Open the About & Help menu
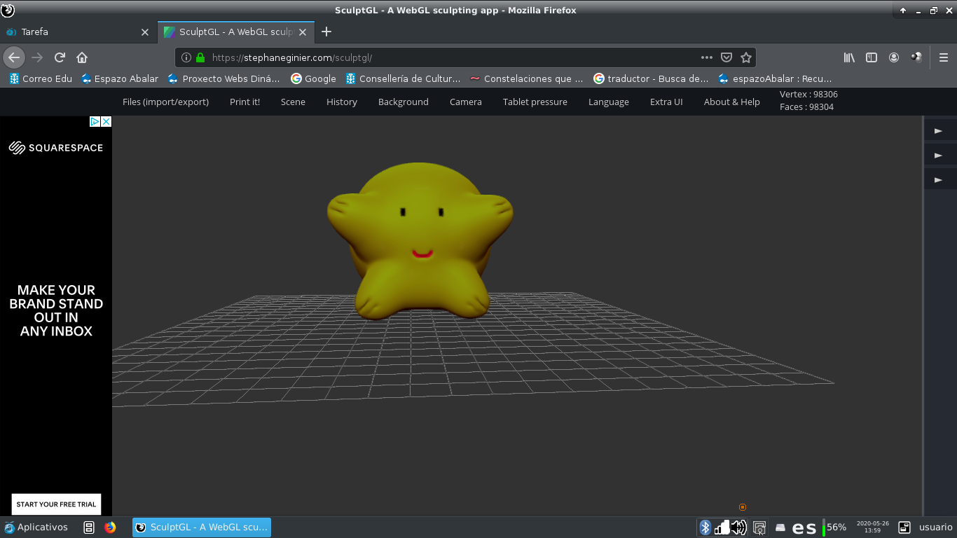The image size is (957, 538). tap(732, 102)
